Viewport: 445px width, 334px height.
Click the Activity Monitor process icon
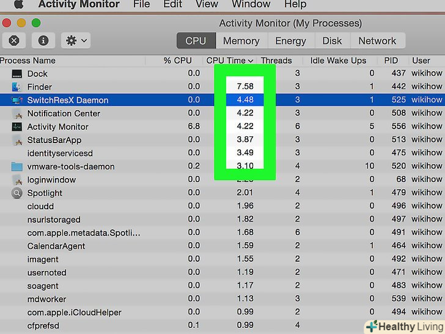click(17, 127)
